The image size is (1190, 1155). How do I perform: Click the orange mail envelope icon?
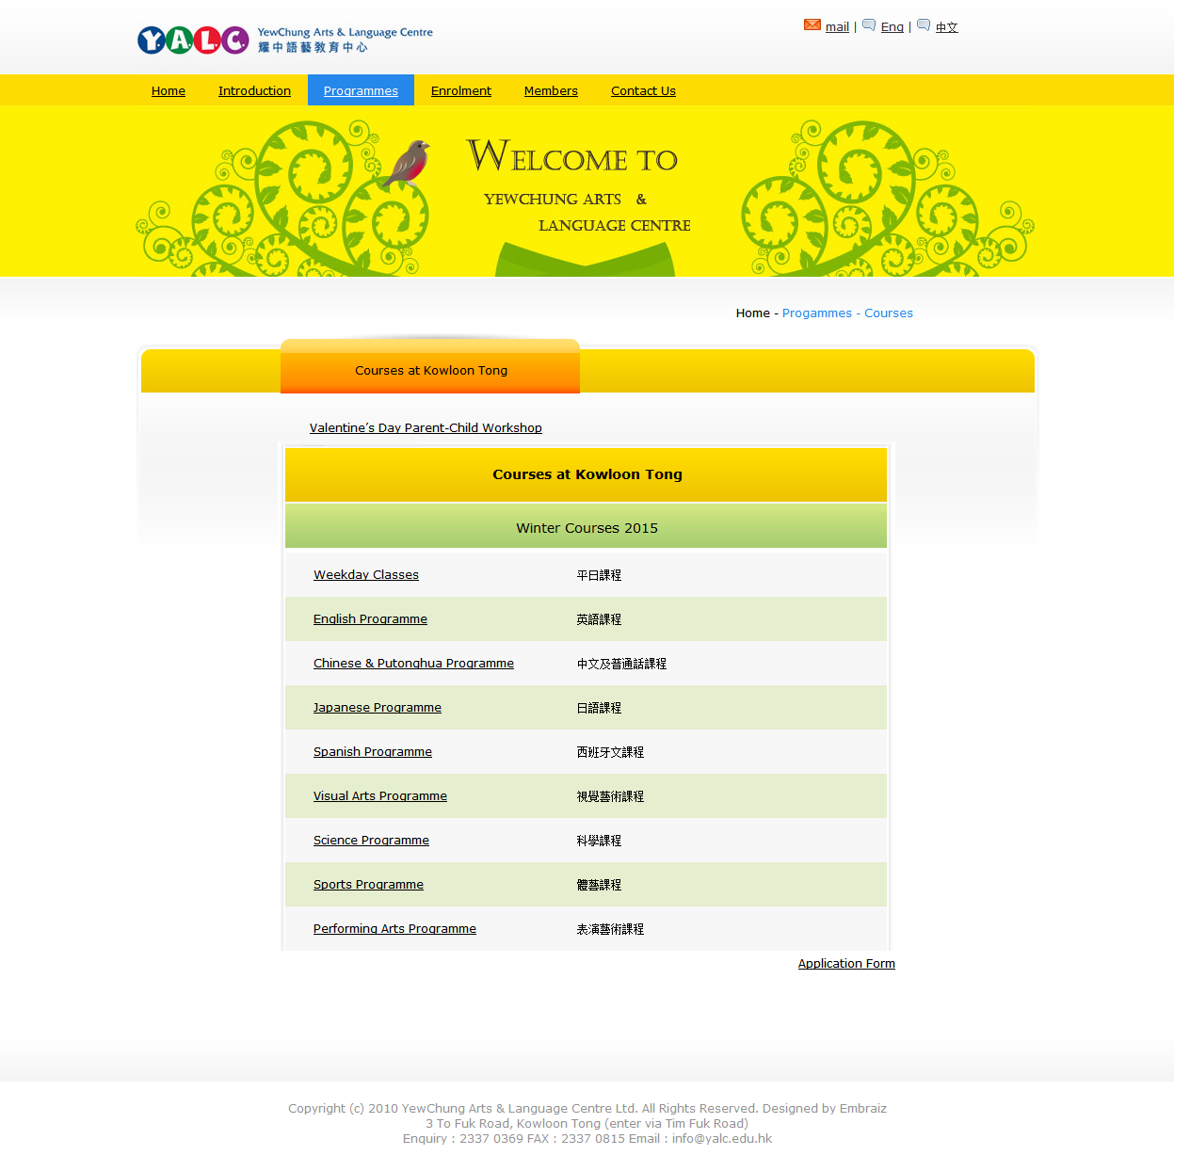click(x=812, y=25)
